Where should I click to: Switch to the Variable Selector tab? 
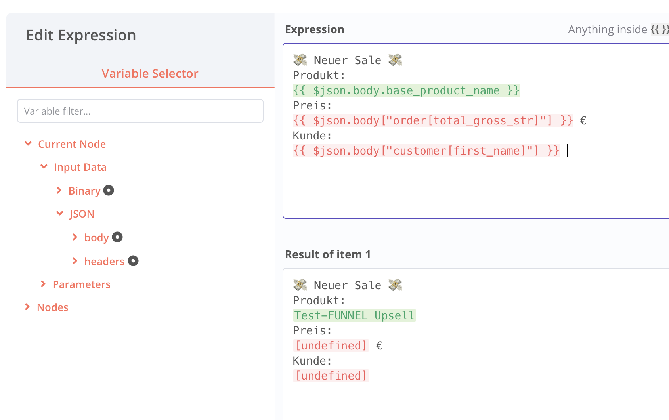click(x=150, y=73)
